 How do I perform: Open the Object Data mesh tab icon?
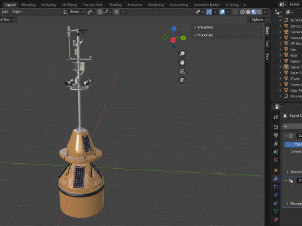tap(276, 211)
